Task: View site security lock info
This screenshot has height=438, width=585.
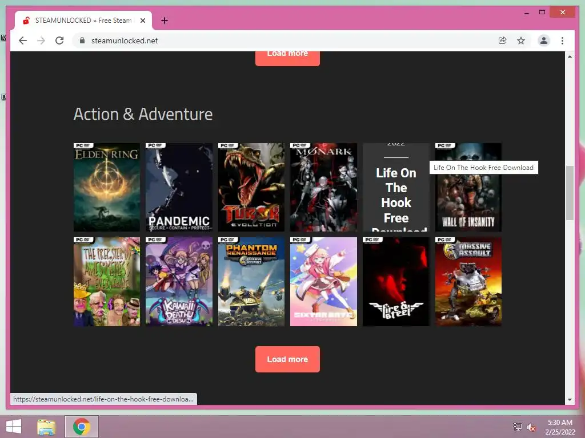Action: [x=82, y=40]
